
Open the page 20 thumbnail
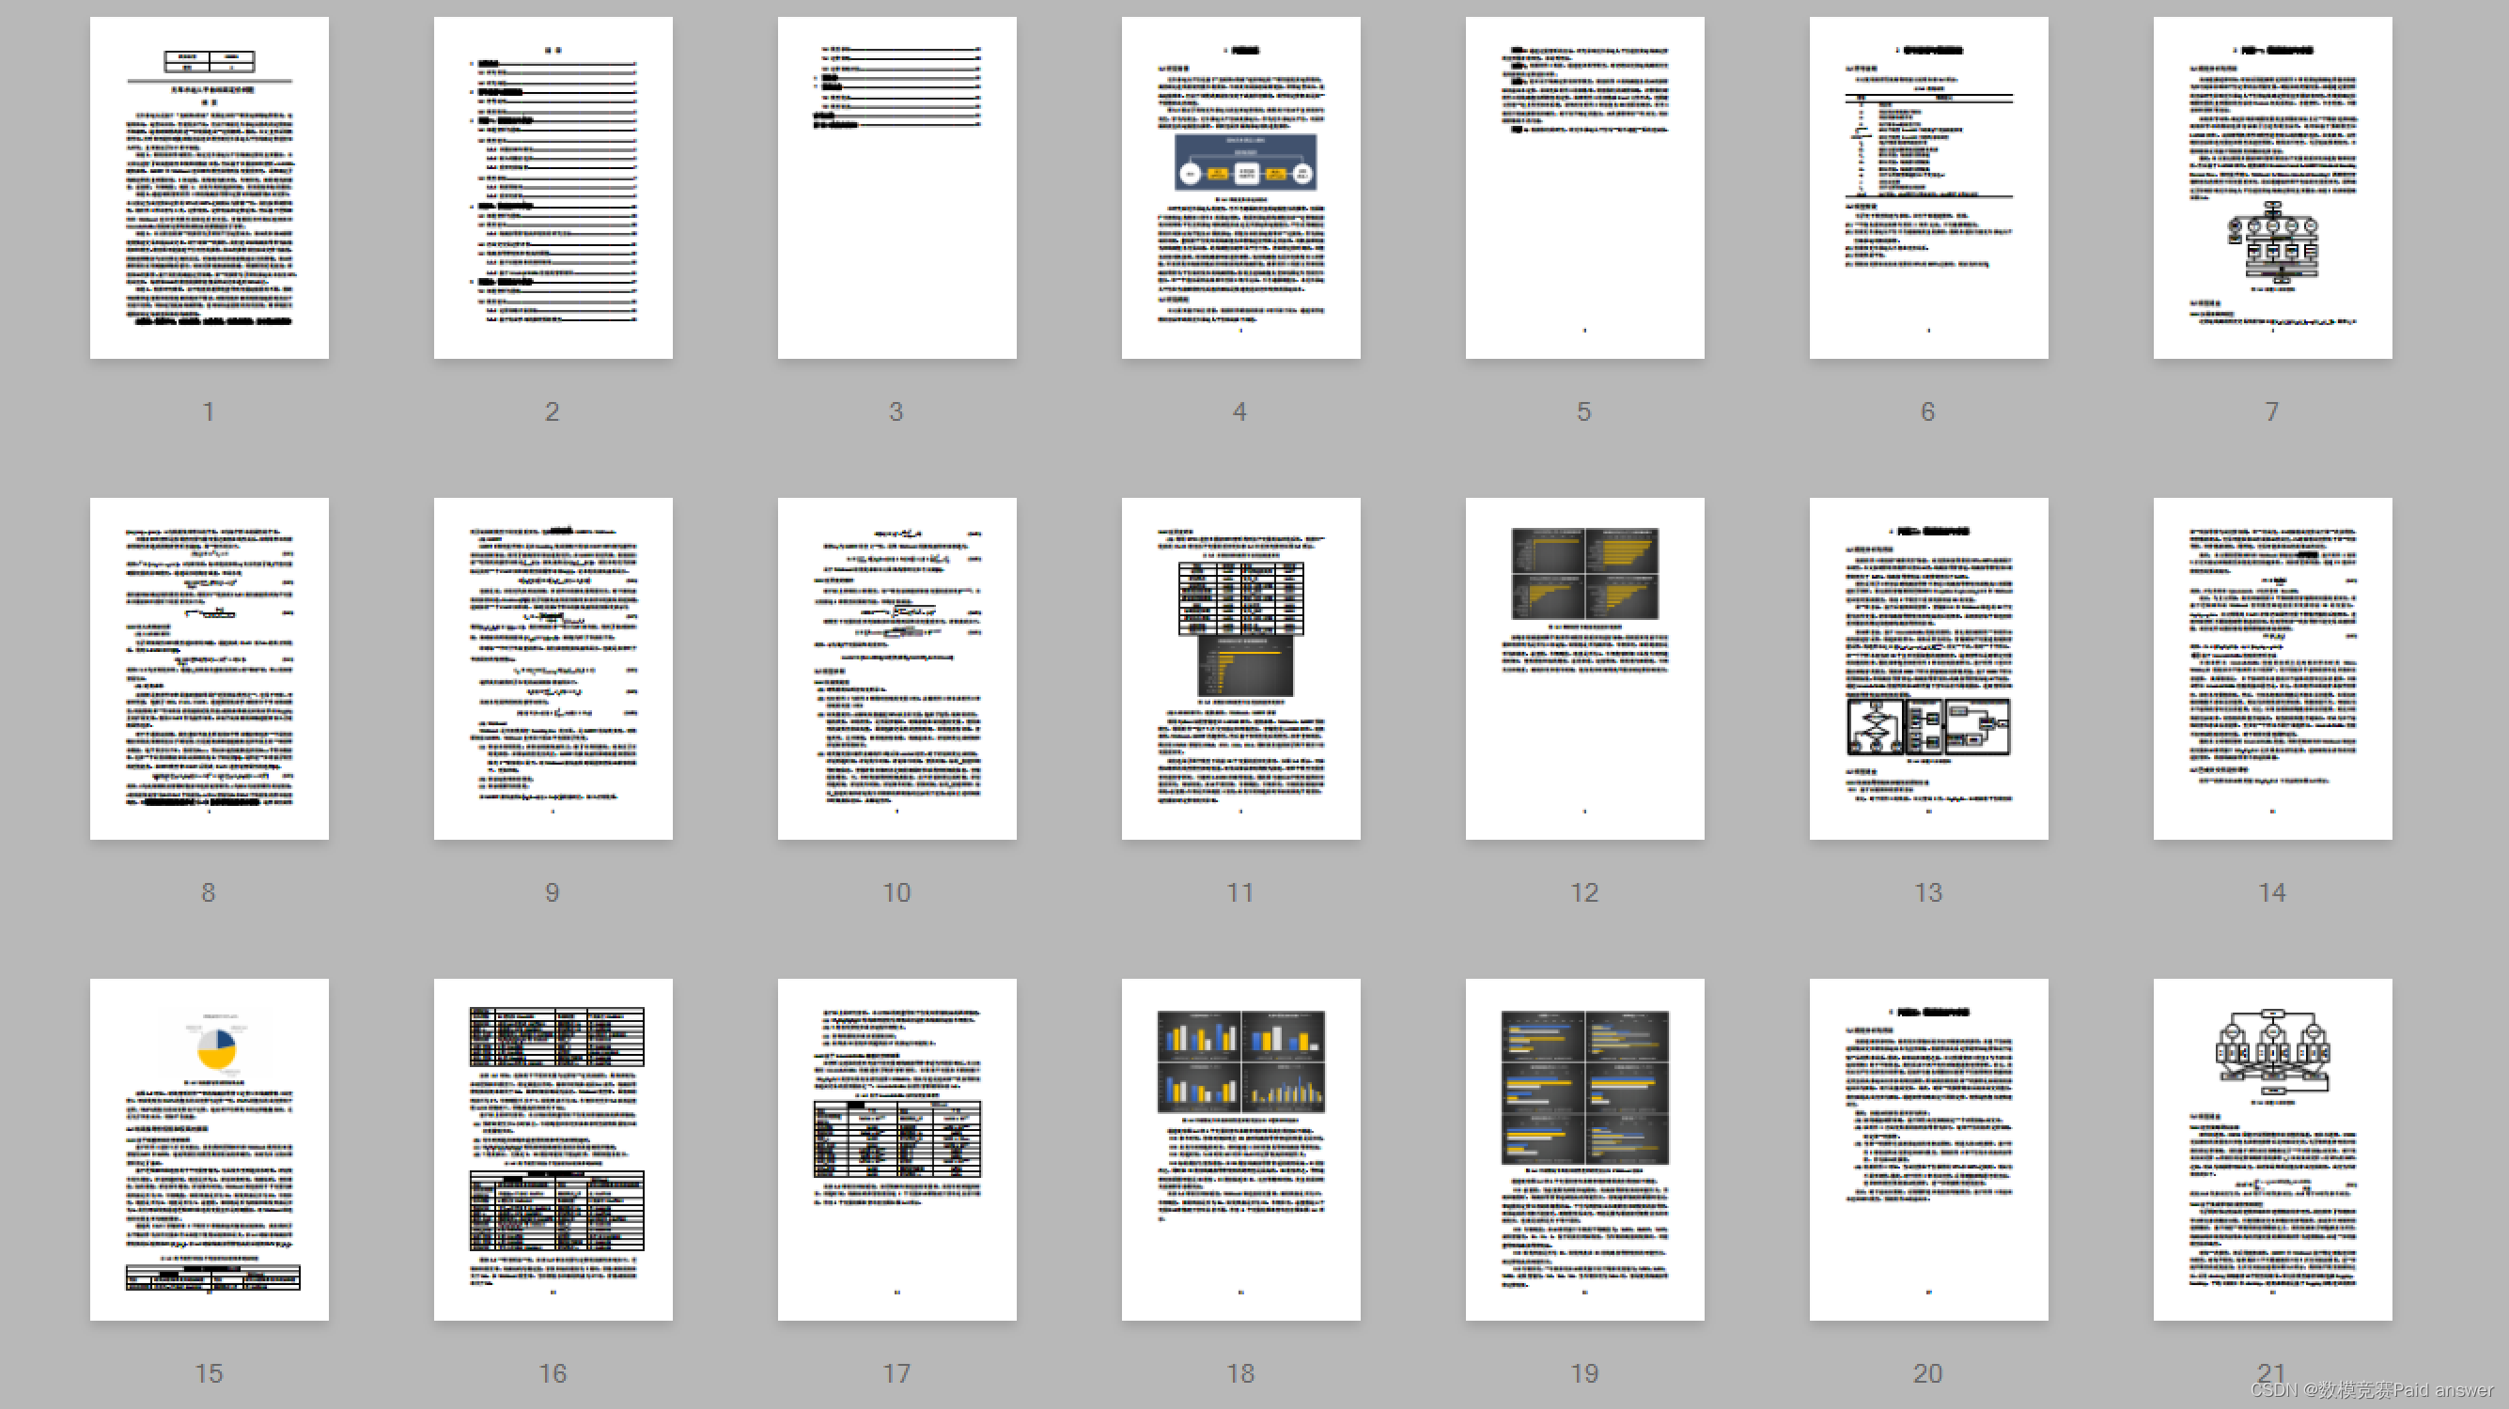[x=1928, y=1150]
